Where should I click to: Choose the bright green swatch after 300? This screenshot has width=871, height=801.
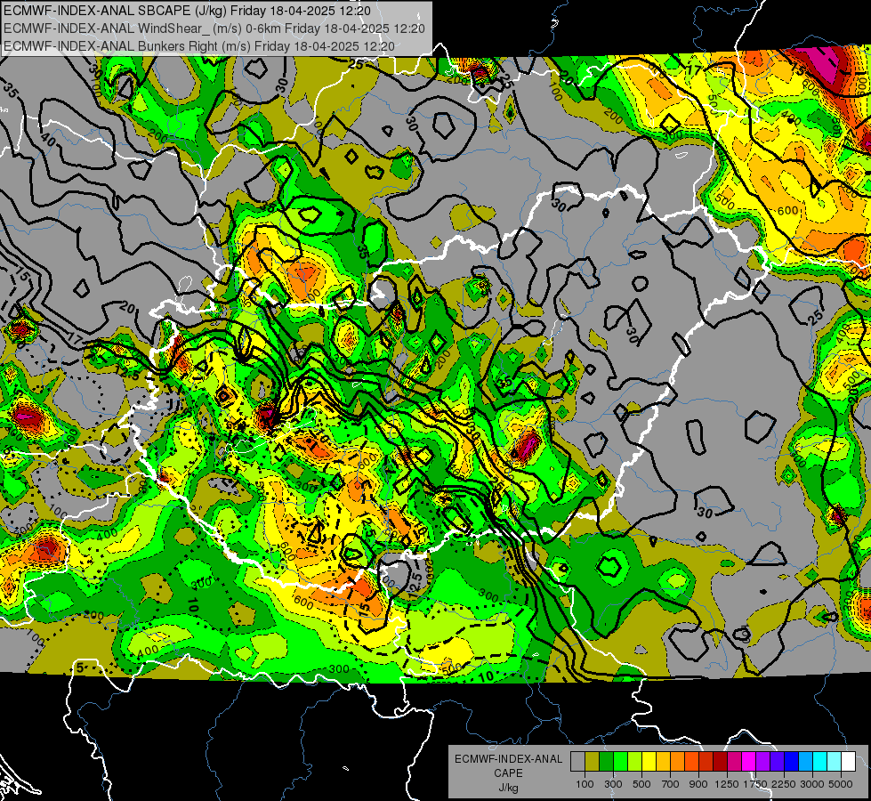click(x=620, y=762)
